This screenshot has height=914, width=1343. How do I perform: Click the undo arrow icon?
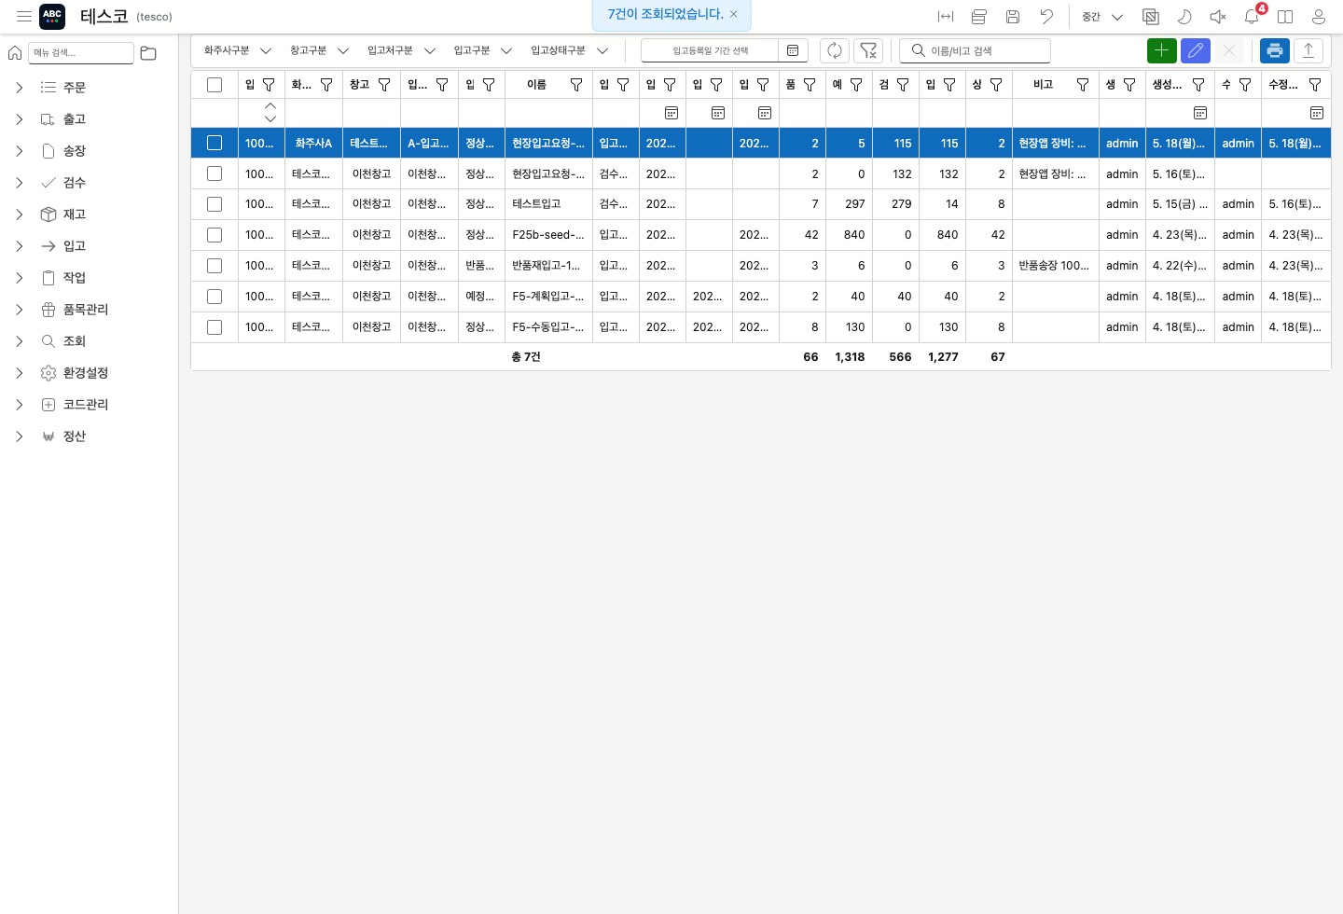point(1046,17)
